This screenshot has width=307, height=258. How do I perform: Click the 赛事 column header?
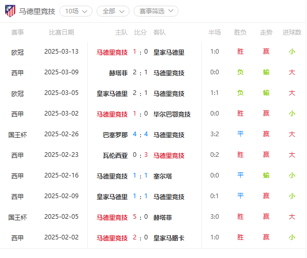(18, 33)
